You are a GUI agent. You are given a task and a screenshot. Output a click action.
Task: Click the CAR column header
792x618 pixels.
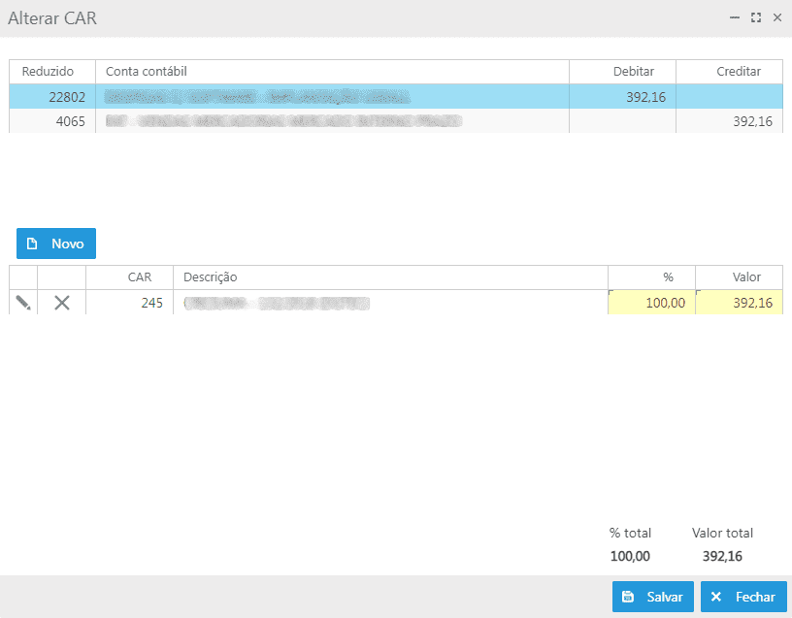tap(140, 277)
